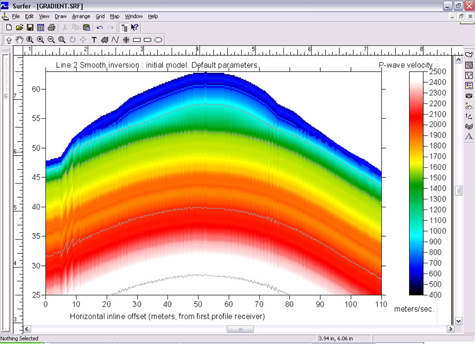Screen dimensions: 475x344
Task: Open the document control menu icon
Action: click(x=5, y=16)
